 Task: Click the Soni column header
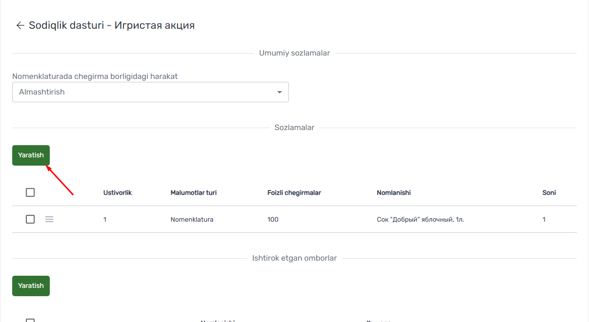(x=549, y=192)
